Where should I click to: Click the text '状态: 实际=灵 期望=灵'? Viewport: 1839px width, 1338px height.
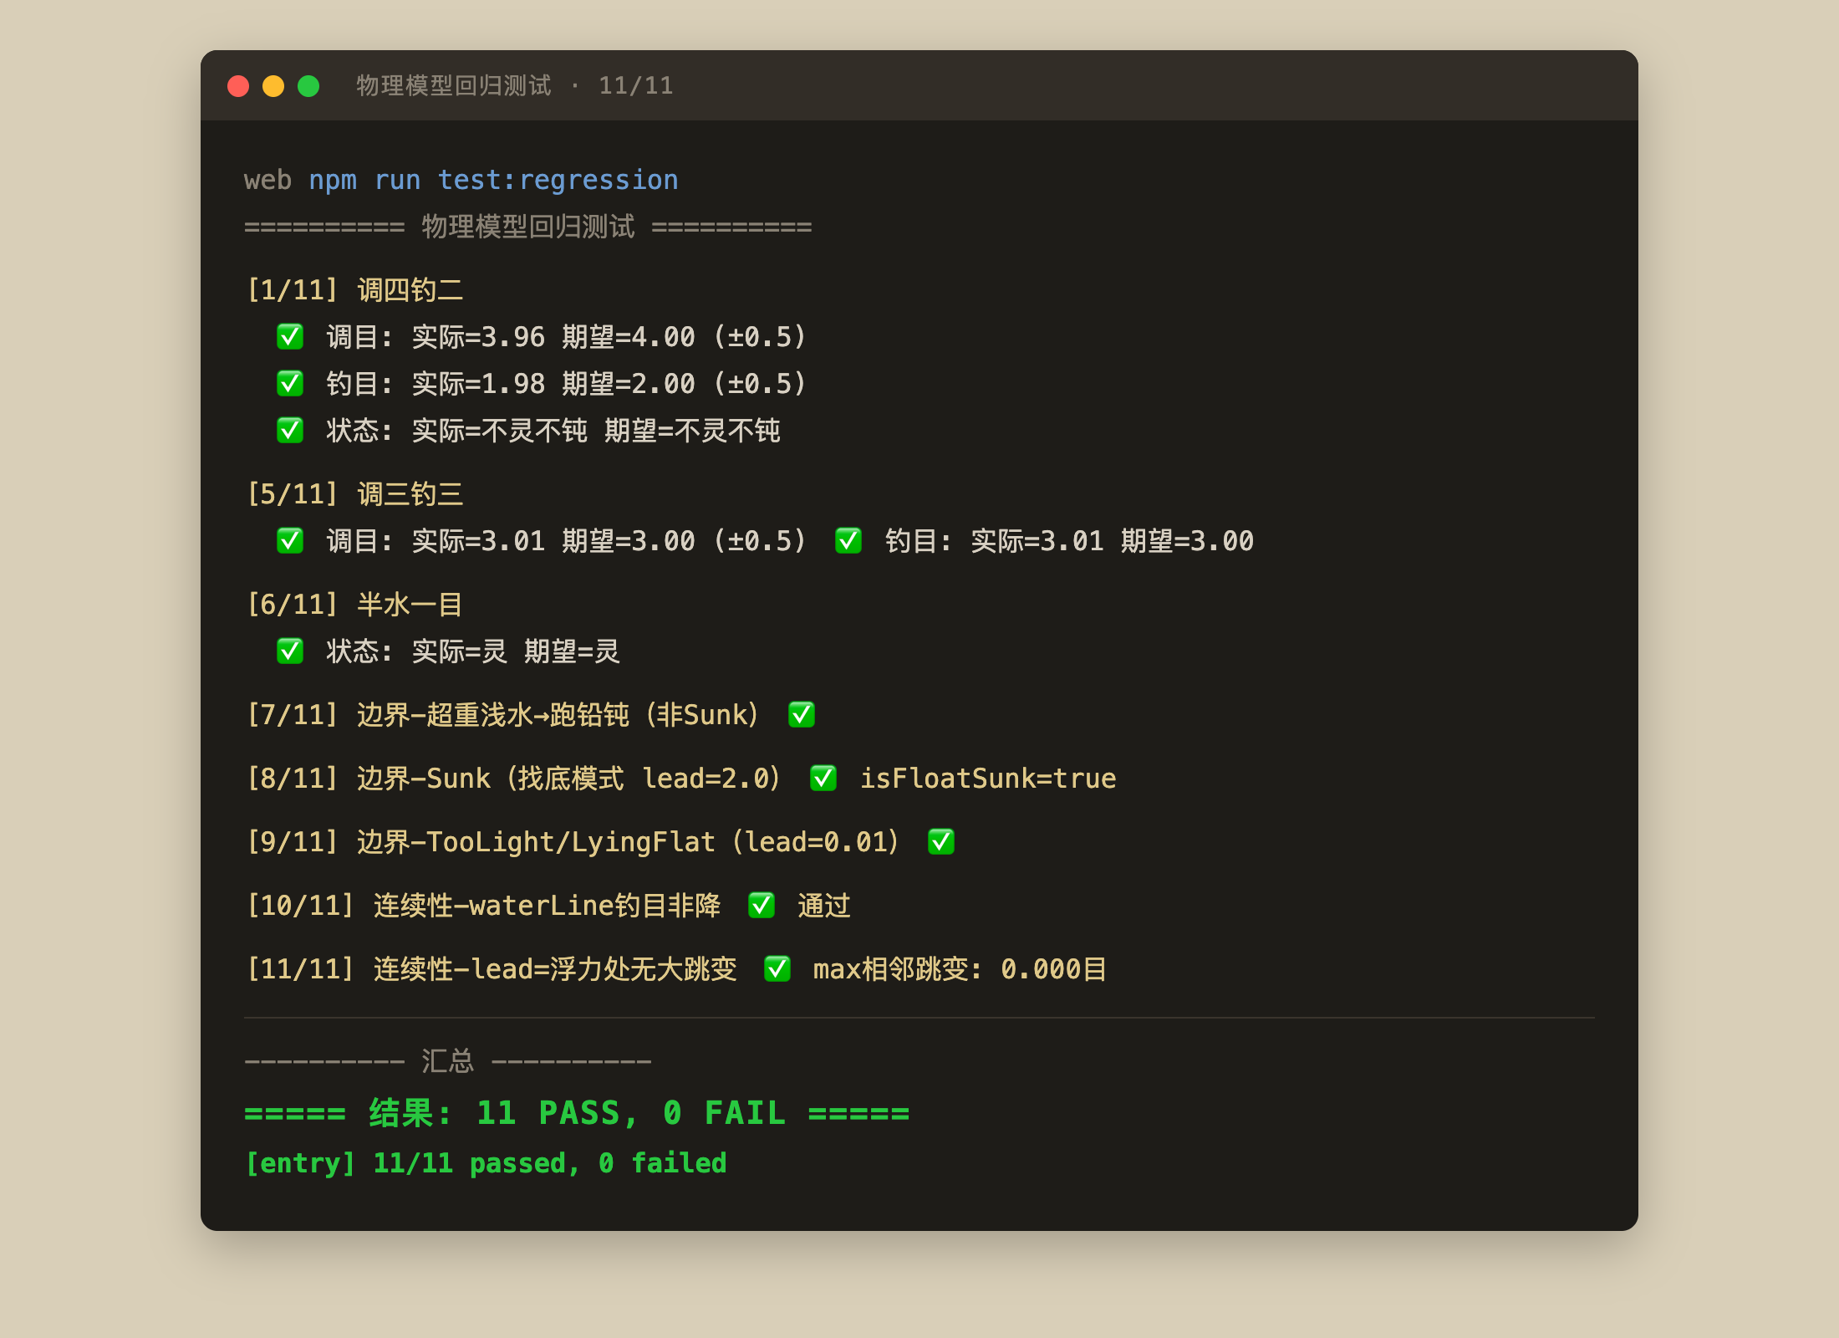473,651
